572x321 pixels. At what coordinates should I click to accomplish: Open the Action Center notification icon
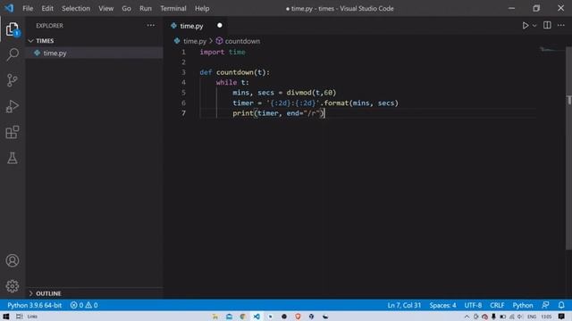click(x=561, y=317)
